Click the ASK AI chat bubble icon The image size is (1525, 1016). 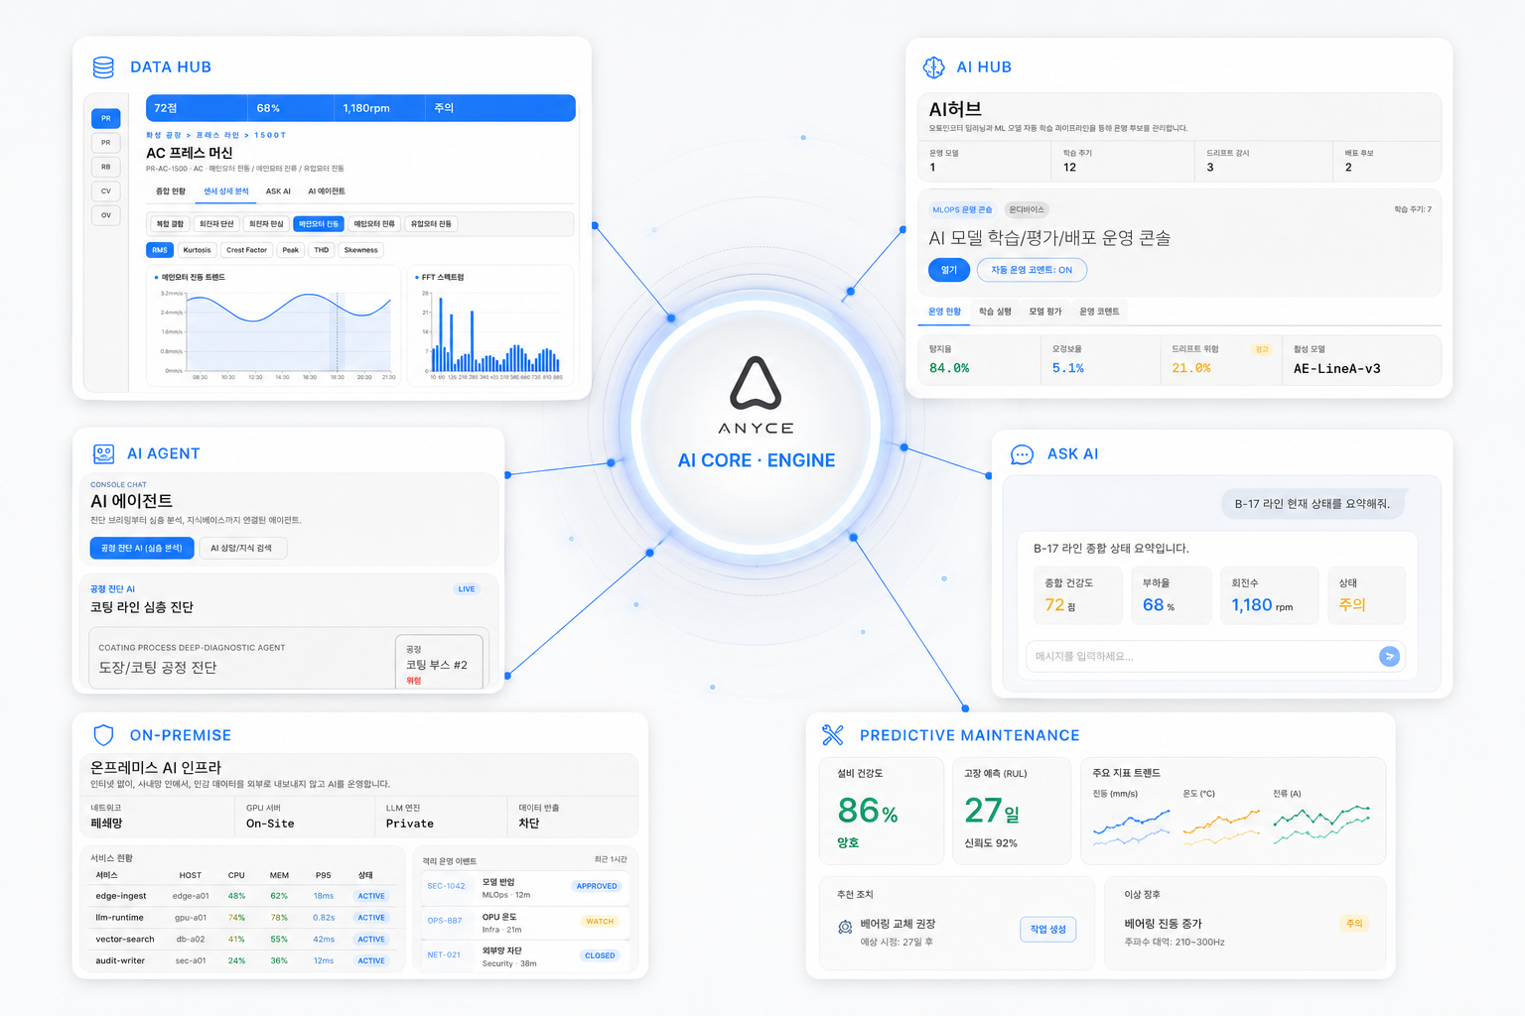[1022, 454]
